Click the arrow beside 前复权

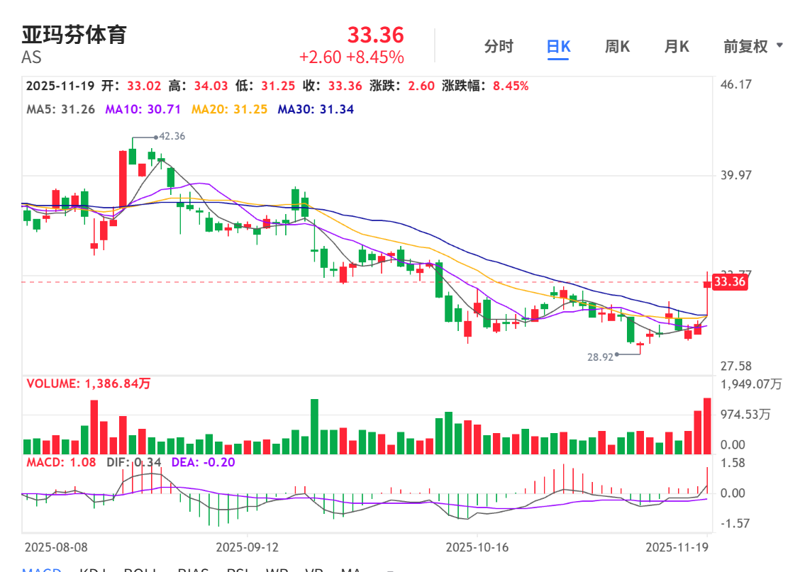point(780,46)
